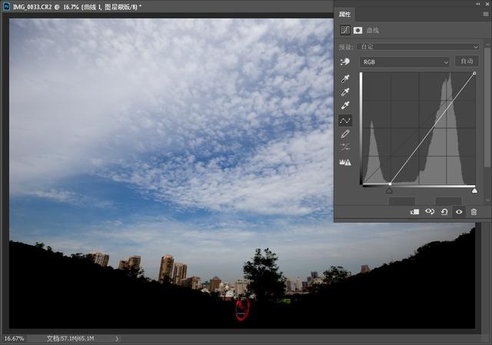Pick the white point eyedropper

click(x=345, y=106)
